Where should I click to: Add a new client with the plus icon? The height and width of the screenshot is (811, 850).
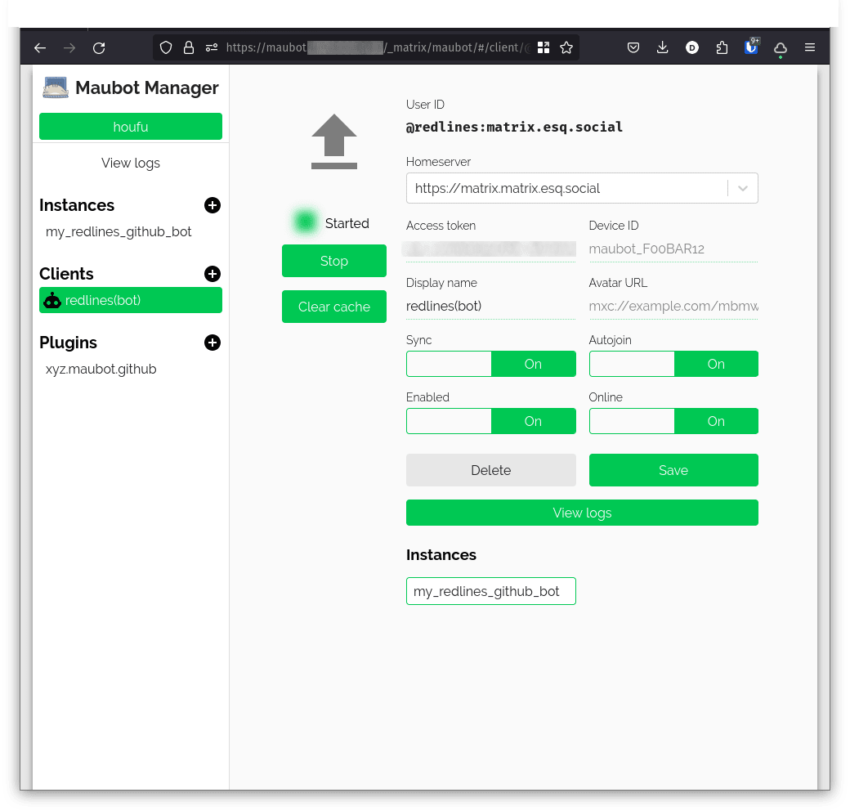tap(212, 274)
